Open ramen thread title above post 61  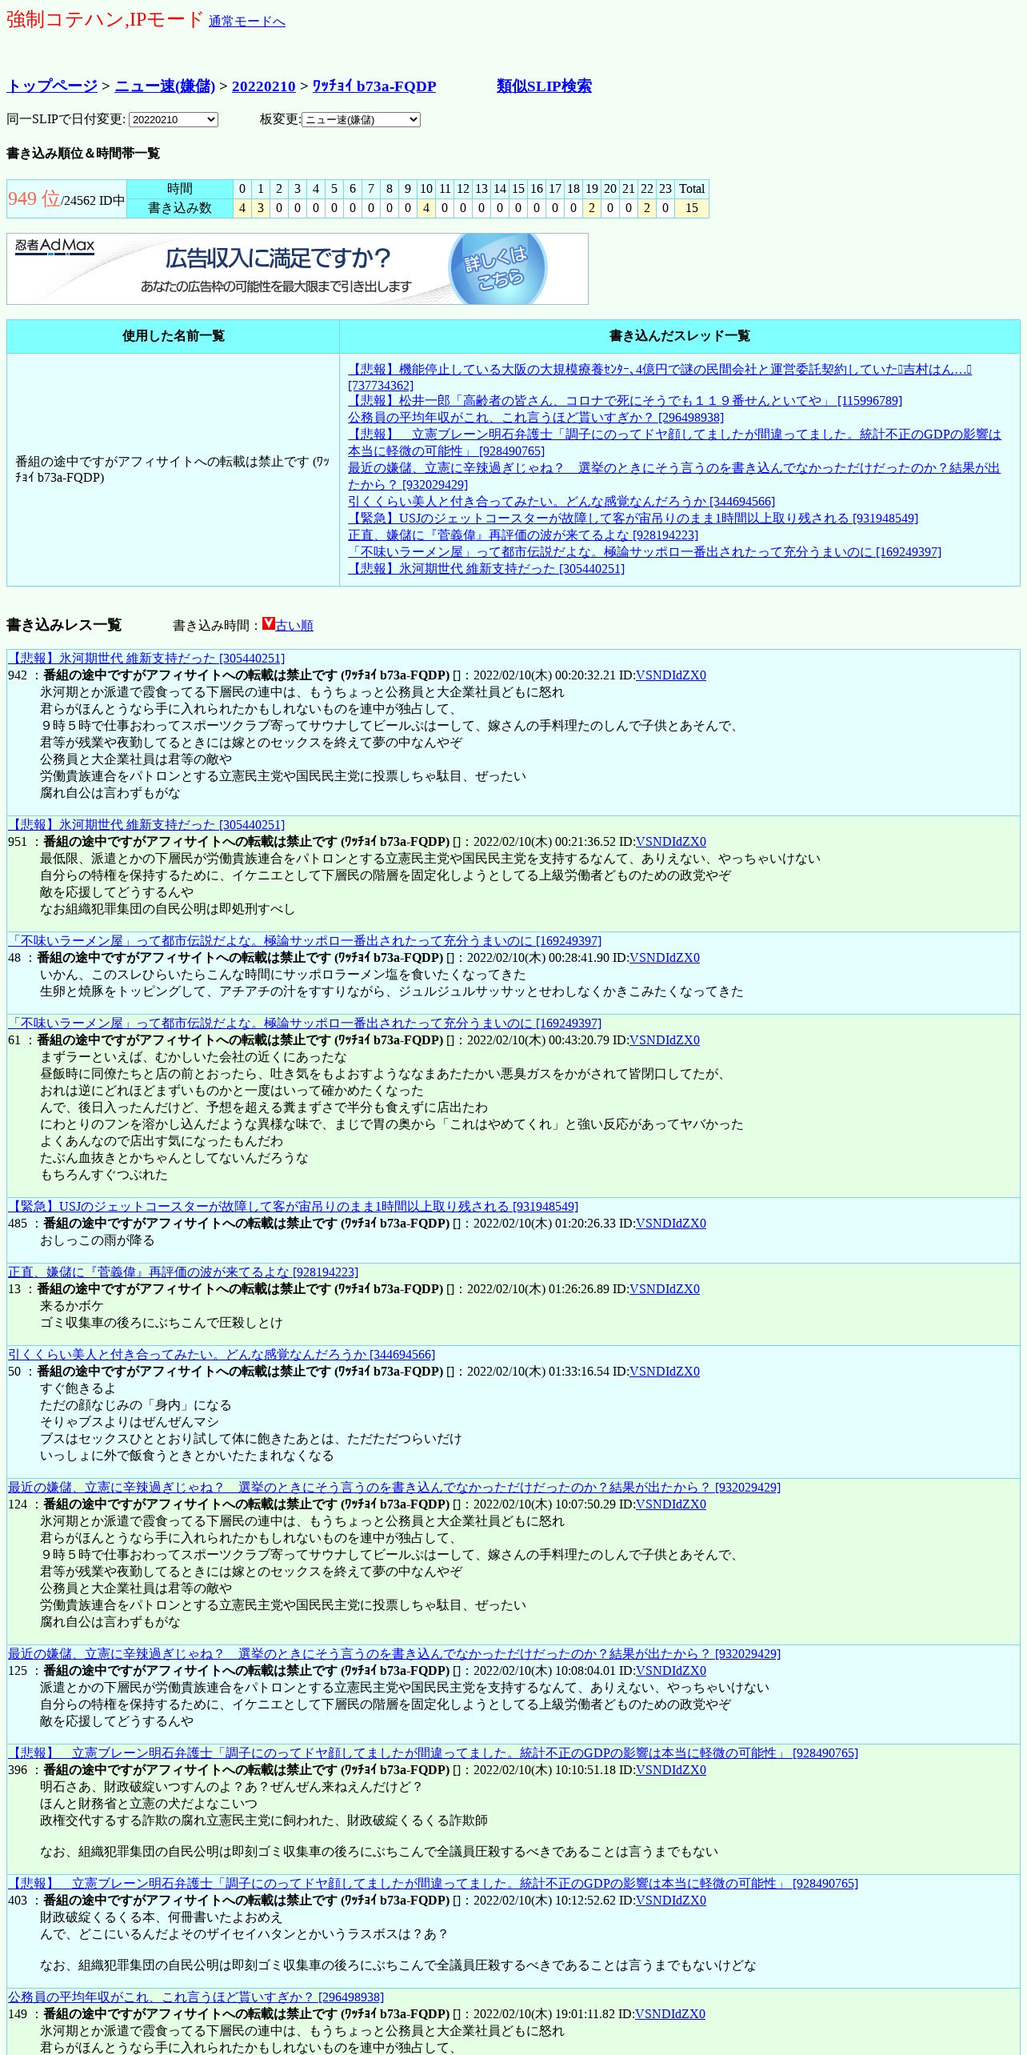coord(305,1023)
